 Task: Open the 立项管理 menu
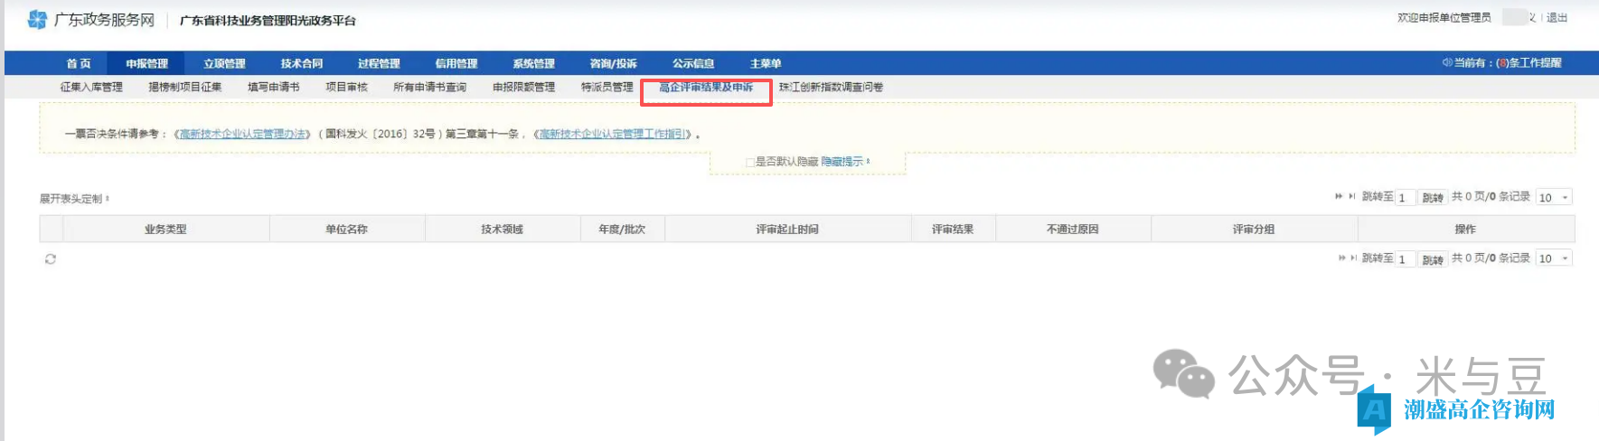point(224,63)
